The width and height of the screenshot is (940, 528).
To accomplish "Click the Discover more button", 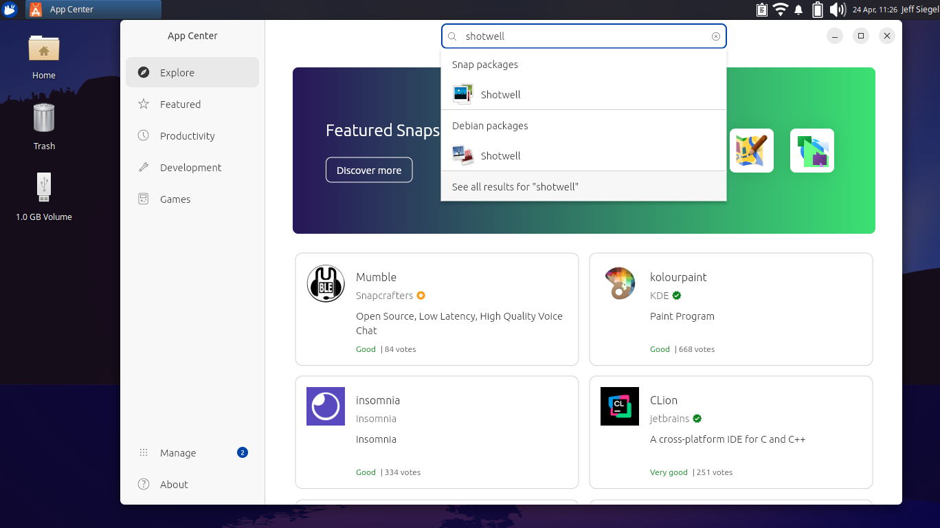I will click(x=369, y=170).
